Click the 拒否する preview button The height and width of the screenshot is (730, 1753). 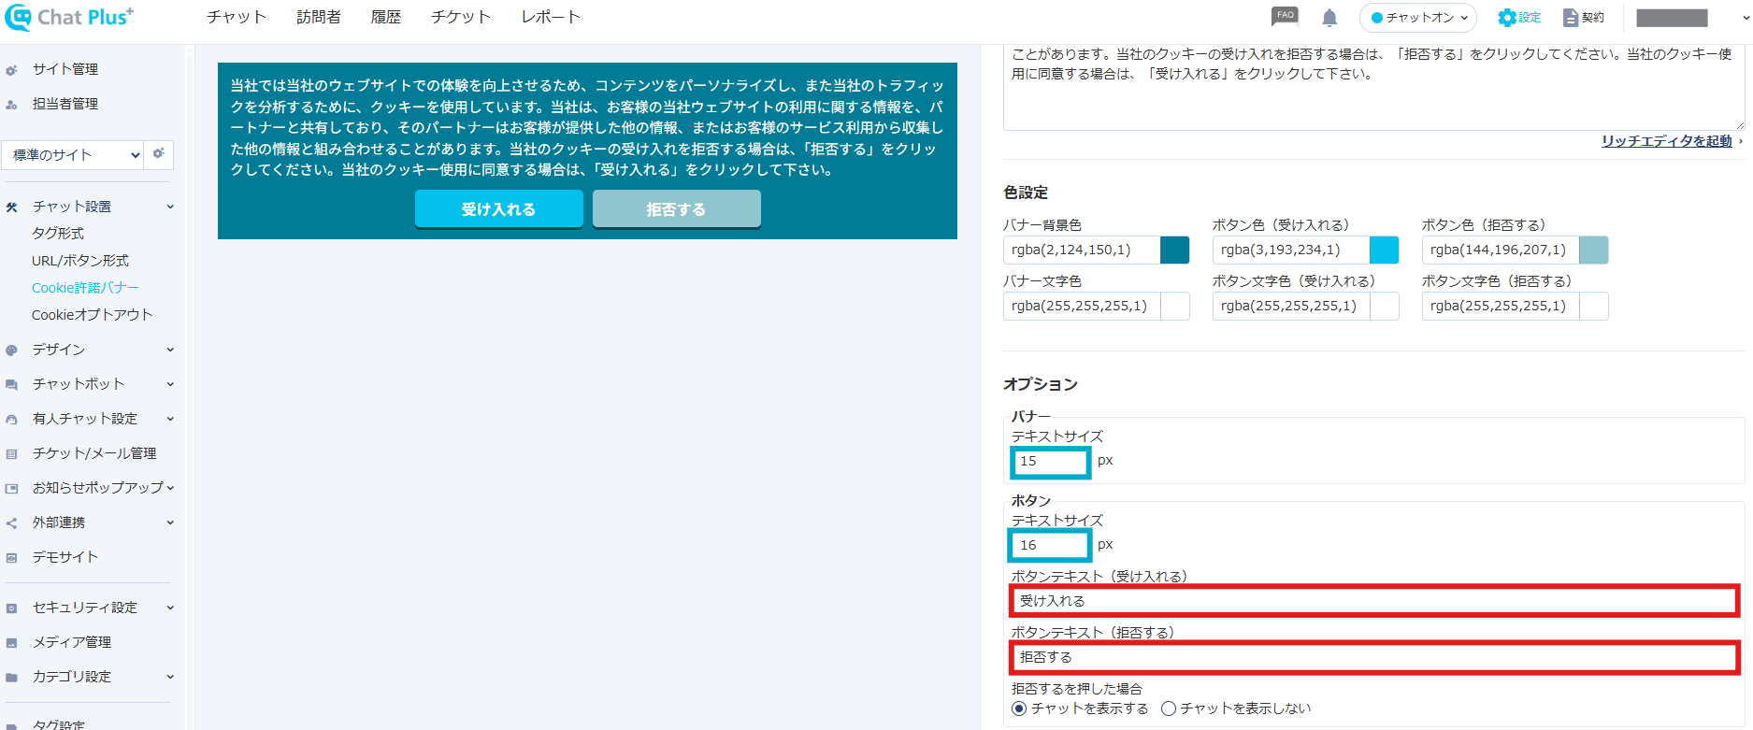coord(677,208)
